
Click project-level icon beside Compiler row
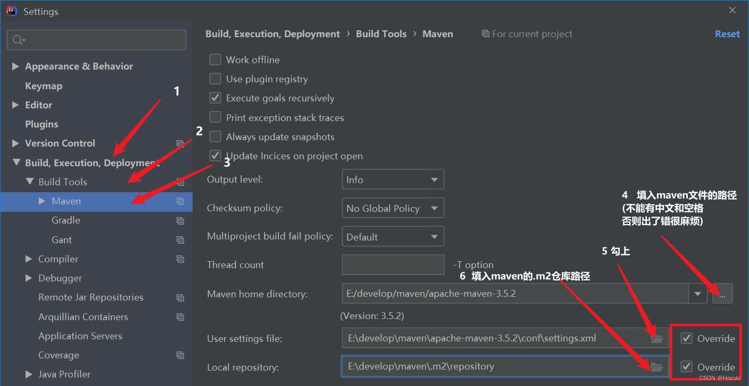pyautogui.click(x=180, y=259)
